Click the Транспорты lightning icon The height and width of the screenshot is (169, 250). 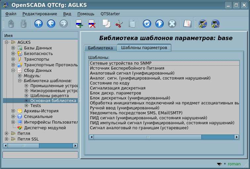pyautogui.click(x=20, y=59)
